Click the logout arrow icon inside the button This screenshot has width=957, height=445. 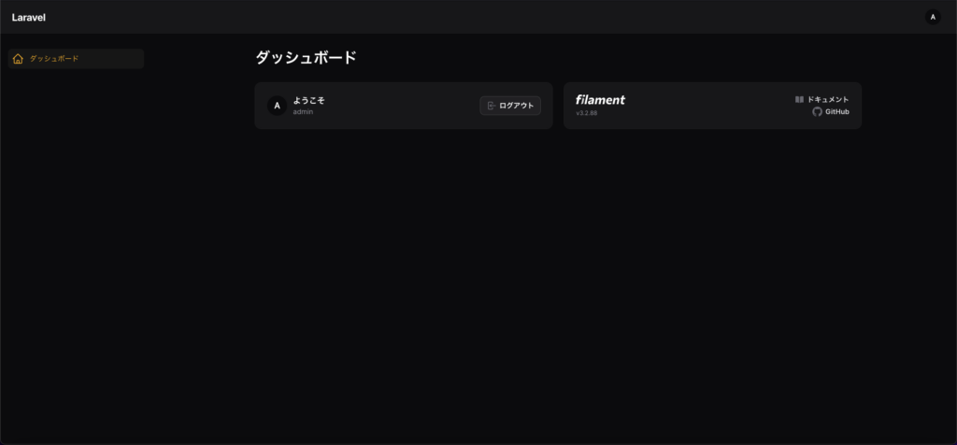click(492, 106)
